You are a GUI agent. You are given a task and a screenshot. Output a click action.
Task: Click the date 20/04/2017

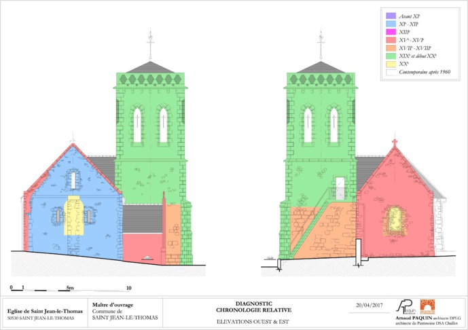pos(370,305)
